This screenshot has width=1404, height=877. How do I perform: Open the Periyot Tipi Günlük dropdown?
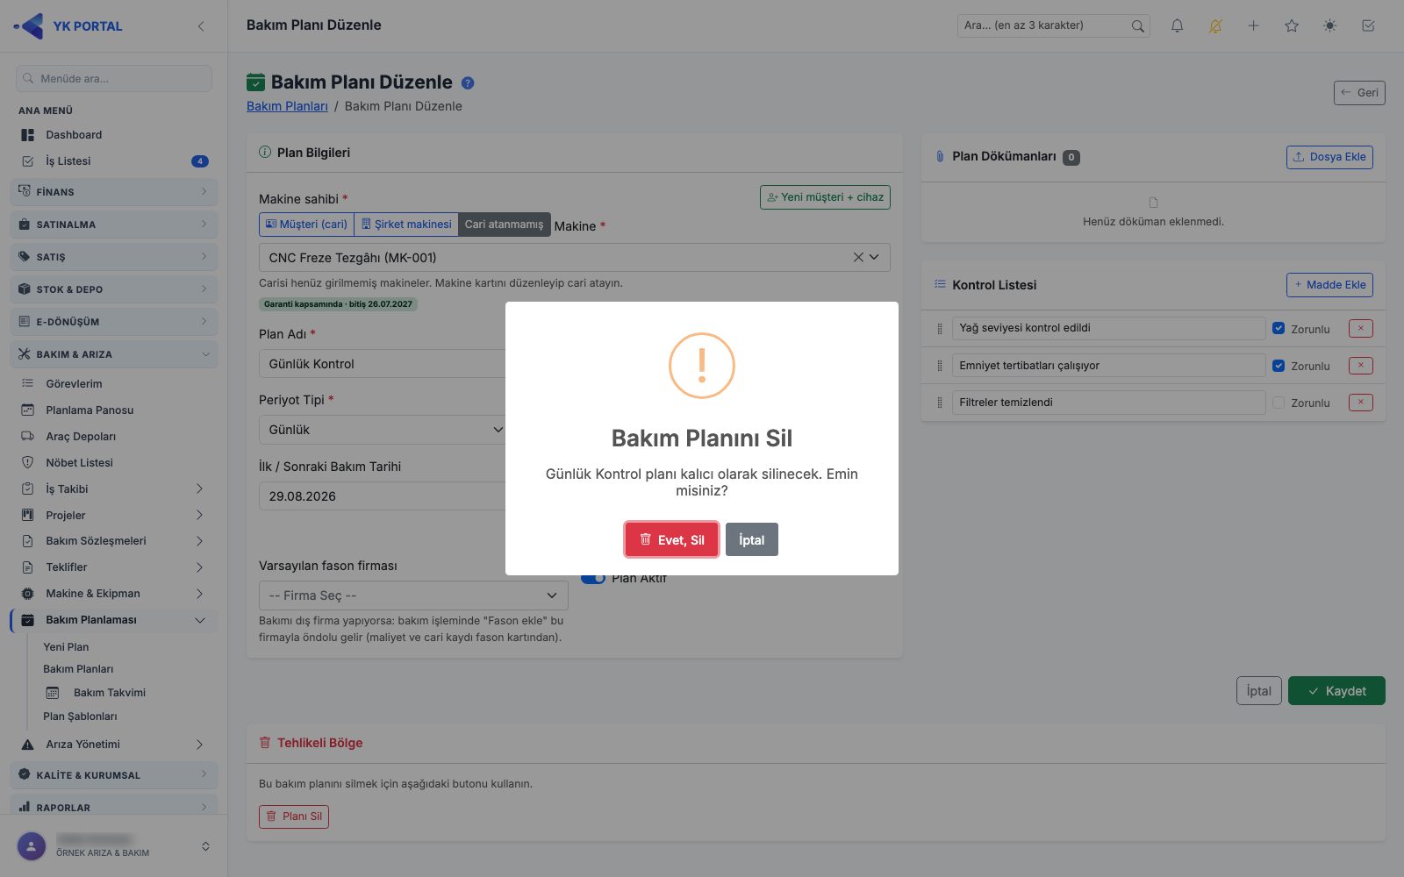point(382,429)
